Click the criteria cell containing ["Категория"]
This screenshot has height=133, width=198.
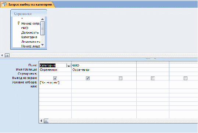tap(55, 82)
